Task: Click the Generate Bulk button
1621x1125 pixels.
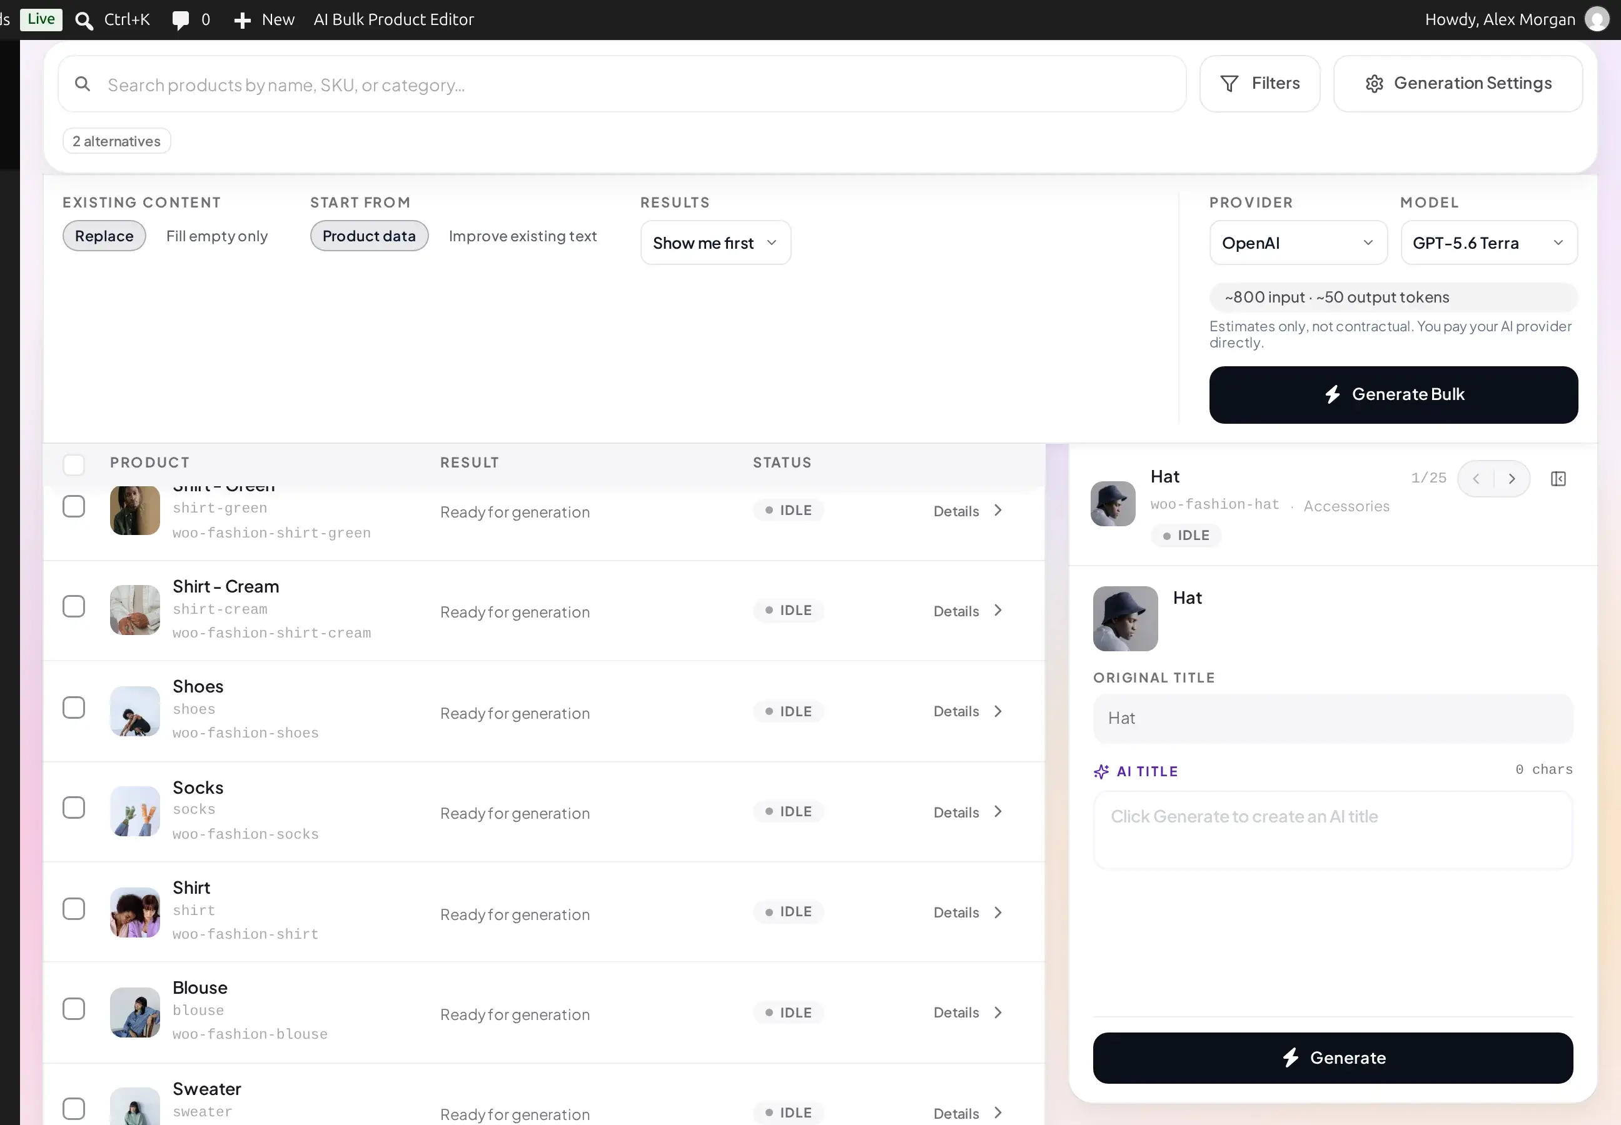Action: (x=1393, y=395)
